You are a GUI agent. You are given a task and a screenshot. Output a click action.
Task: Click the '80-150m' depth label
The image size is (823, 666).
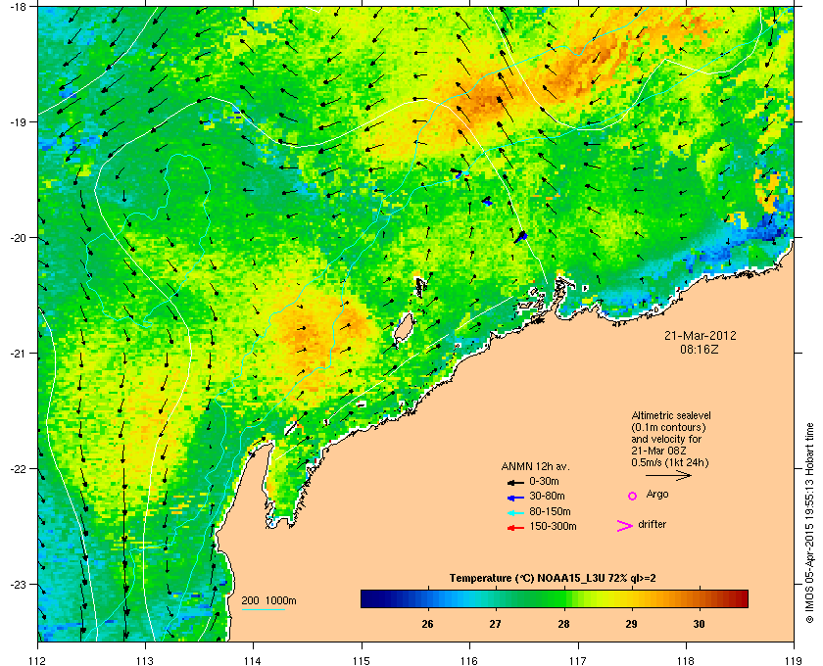tap(550, 511)
